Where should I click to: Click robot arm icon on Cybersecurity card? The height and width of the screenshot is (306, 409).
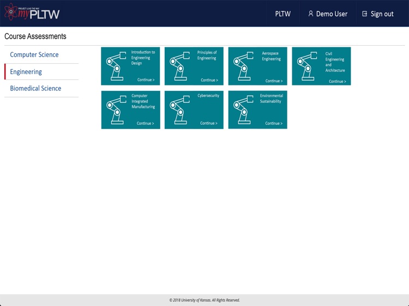pyautogui.click(x=180, y=110)
